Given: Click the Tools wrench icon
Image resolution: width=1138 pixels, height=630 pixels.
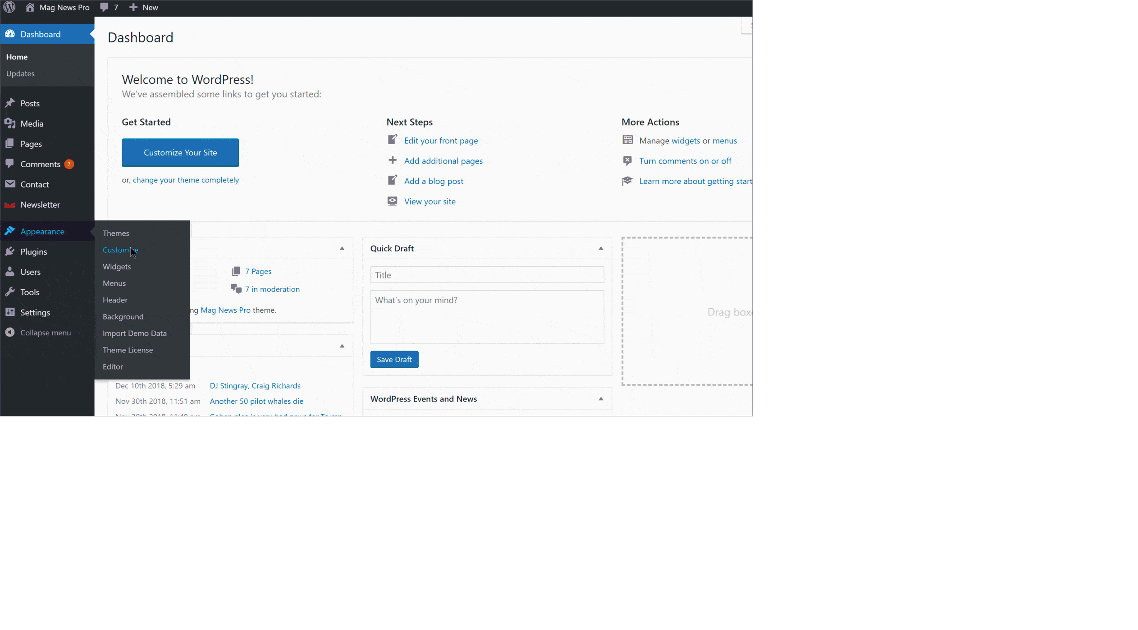Looking at the screenshot, I should click(10, 292).
